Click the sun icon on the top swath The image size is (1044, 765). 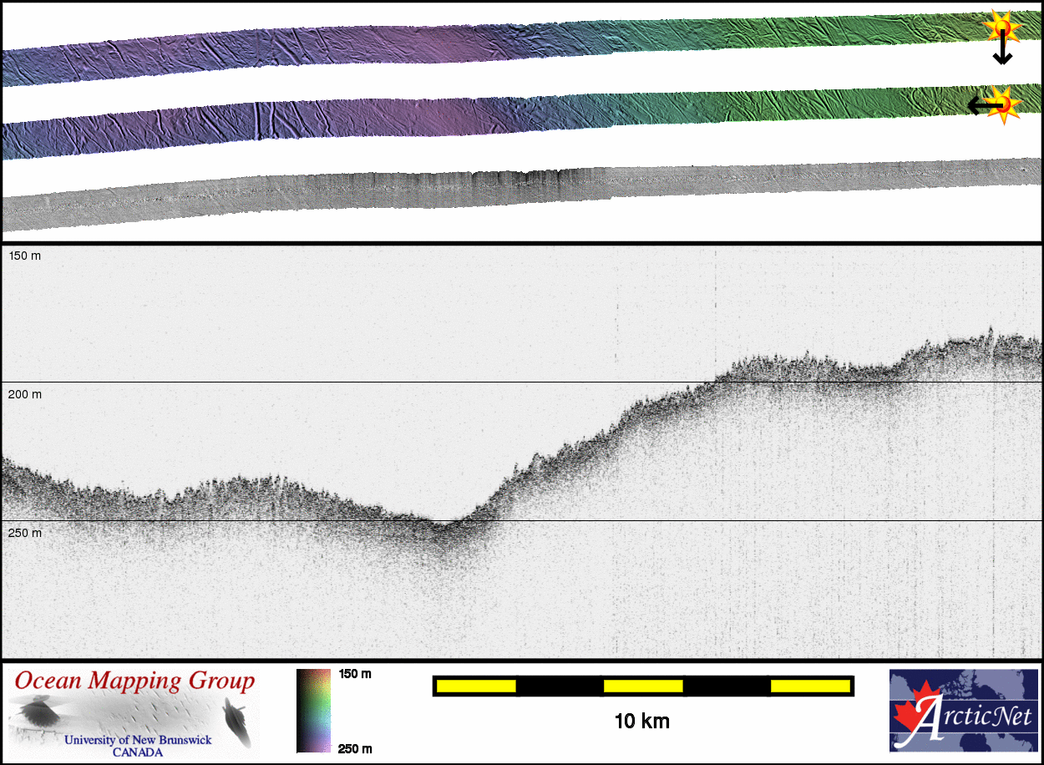(x=1002, y=28)
